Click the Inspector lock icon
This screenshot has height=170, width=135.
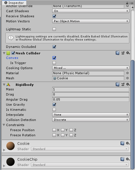pyautogui.click(x=127, y=3)
